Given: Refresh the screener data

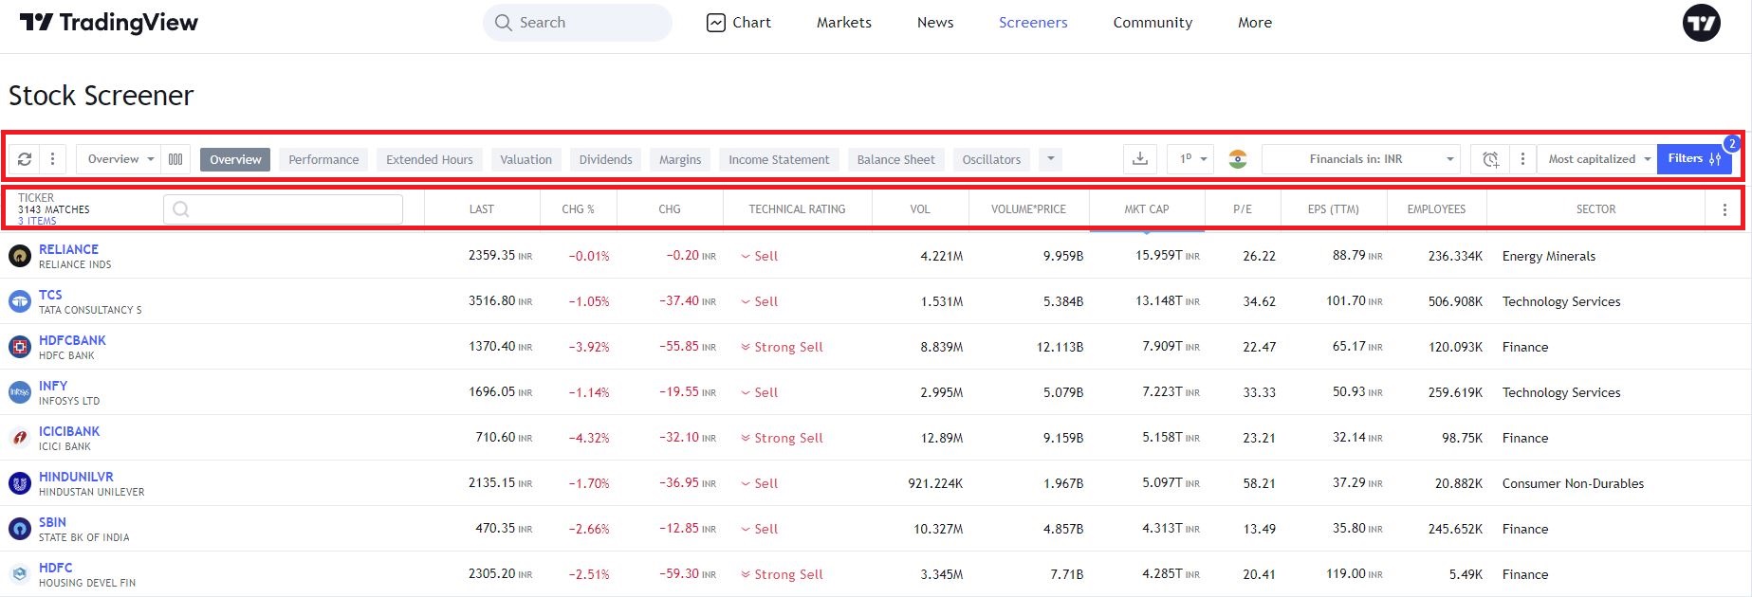Looking at the screenshot, I should (x=25, y=159).
